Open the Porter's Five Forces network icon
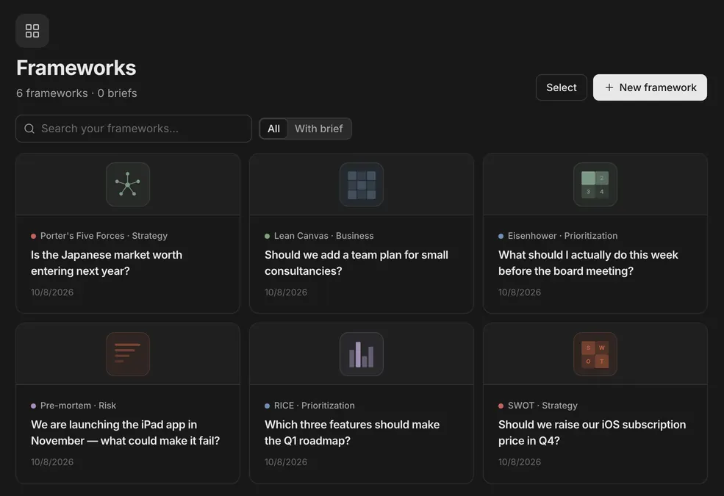Image resolution: width=724 pixels, height=496 pixels. coord(128,184)
